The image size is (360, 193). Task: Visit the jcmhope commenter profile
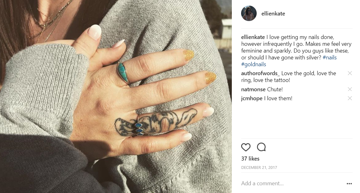pos(252,98)
